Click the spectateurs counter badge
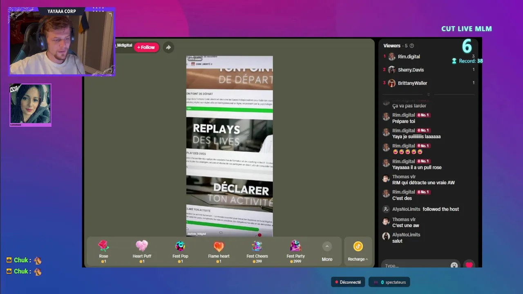The width and height of the screenshot is (523, 294). tap(389, 282)
